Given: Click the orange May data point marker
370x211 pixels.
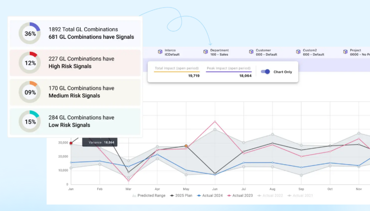Looking at the screenshot, I should 186,146.
